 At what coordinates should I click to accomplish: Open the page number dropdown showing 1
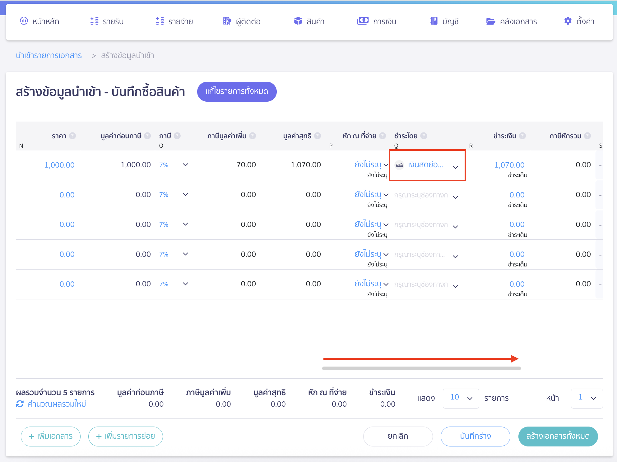pyautogui.click(x=587, y=398)
